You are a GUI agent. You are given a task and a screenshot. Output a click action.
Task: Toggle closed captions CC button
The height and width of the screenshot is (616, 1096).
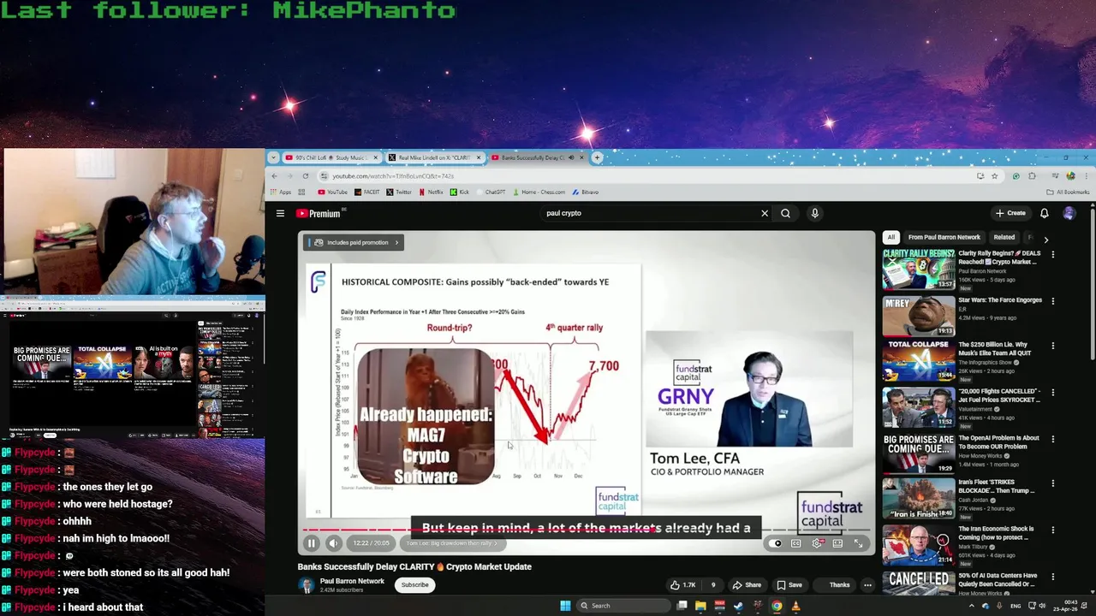coord(795,543)
